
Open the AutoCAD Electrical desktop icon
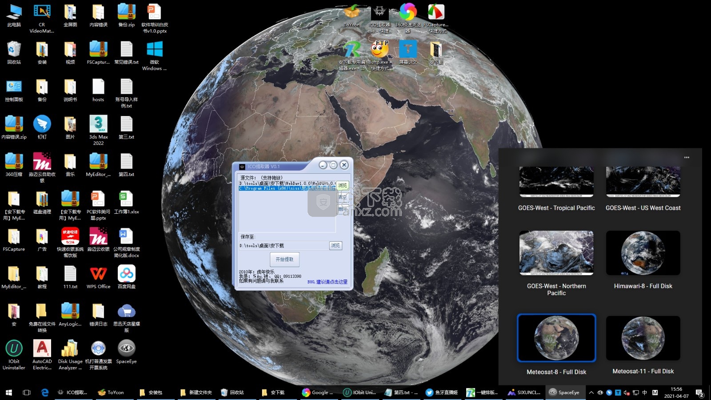pos(42,349)
